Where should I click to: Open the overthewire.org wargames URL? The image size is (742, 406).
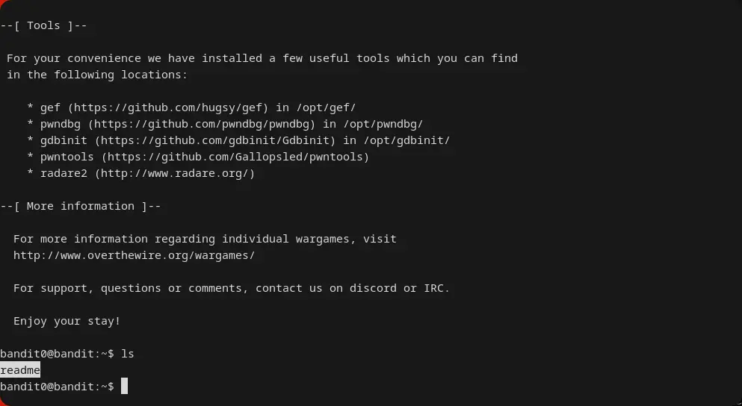tap(134, 255)
